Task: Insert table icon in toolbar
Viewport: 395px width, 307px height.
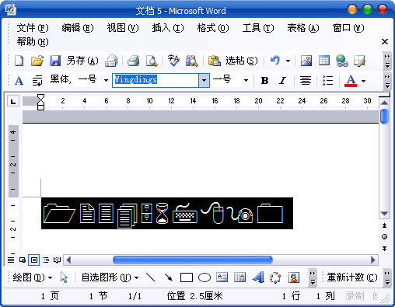Action: pos(324,61)
